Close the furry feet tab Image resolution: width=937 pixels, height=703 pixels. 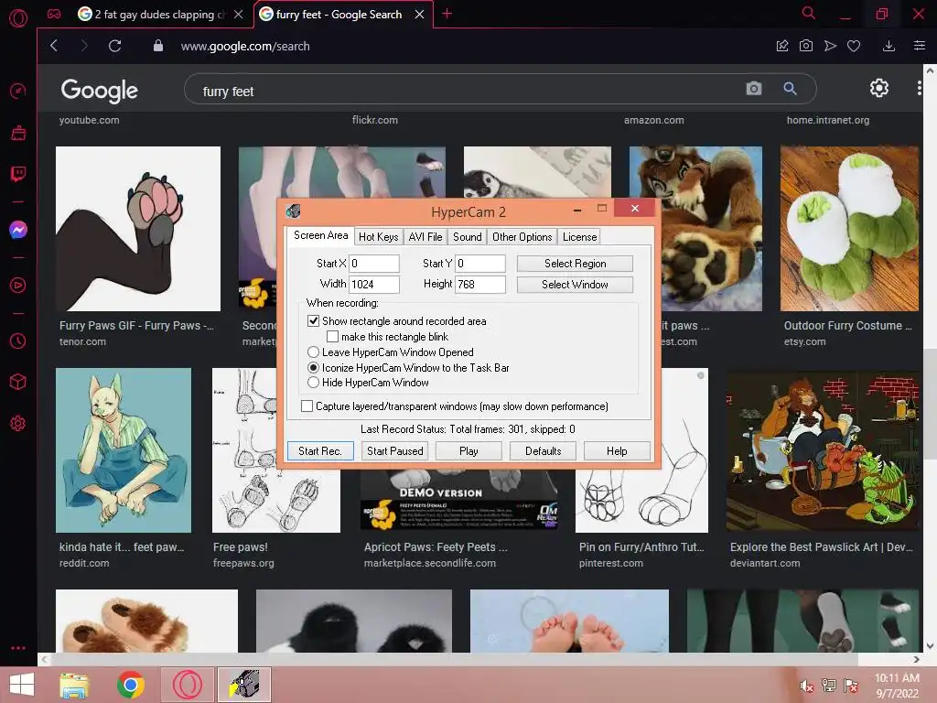[419, 14]
